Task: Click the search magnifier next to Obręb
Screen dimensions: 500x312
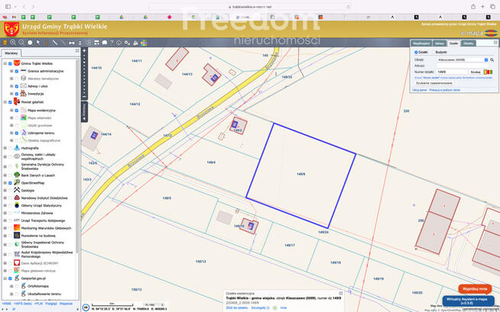Action: (492, 60)
